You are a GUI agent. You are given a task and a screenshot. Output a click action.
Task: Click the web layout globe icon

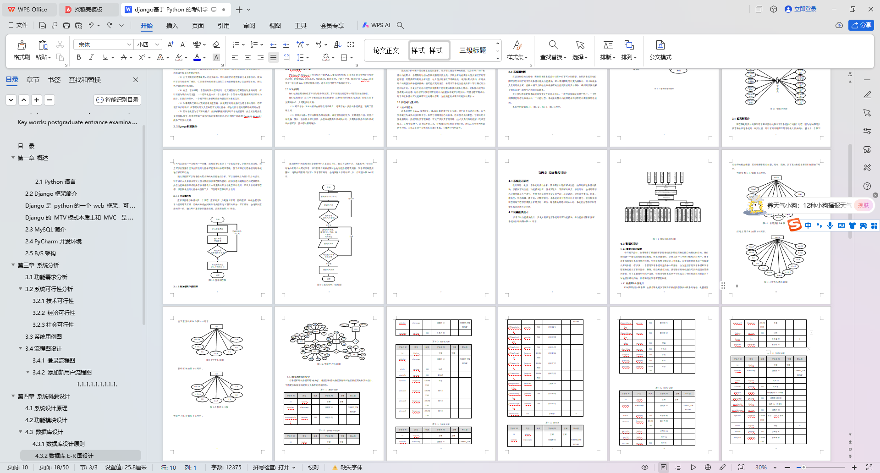point(708,467)
